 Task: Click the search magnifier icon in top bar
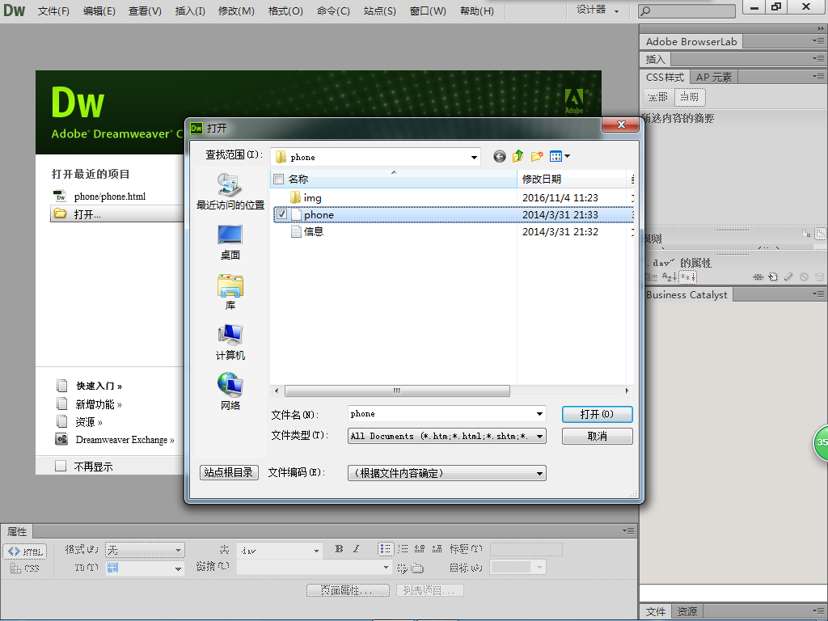pyautogui.click(x=646, y=11)
